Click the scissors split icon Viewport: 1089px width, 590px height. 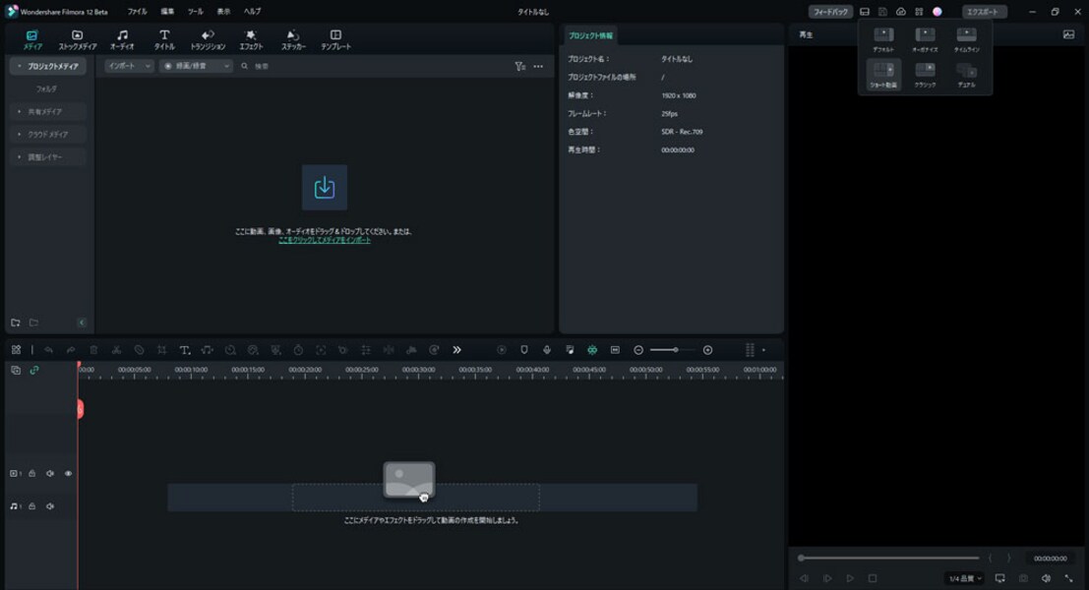tap(117, 350)
